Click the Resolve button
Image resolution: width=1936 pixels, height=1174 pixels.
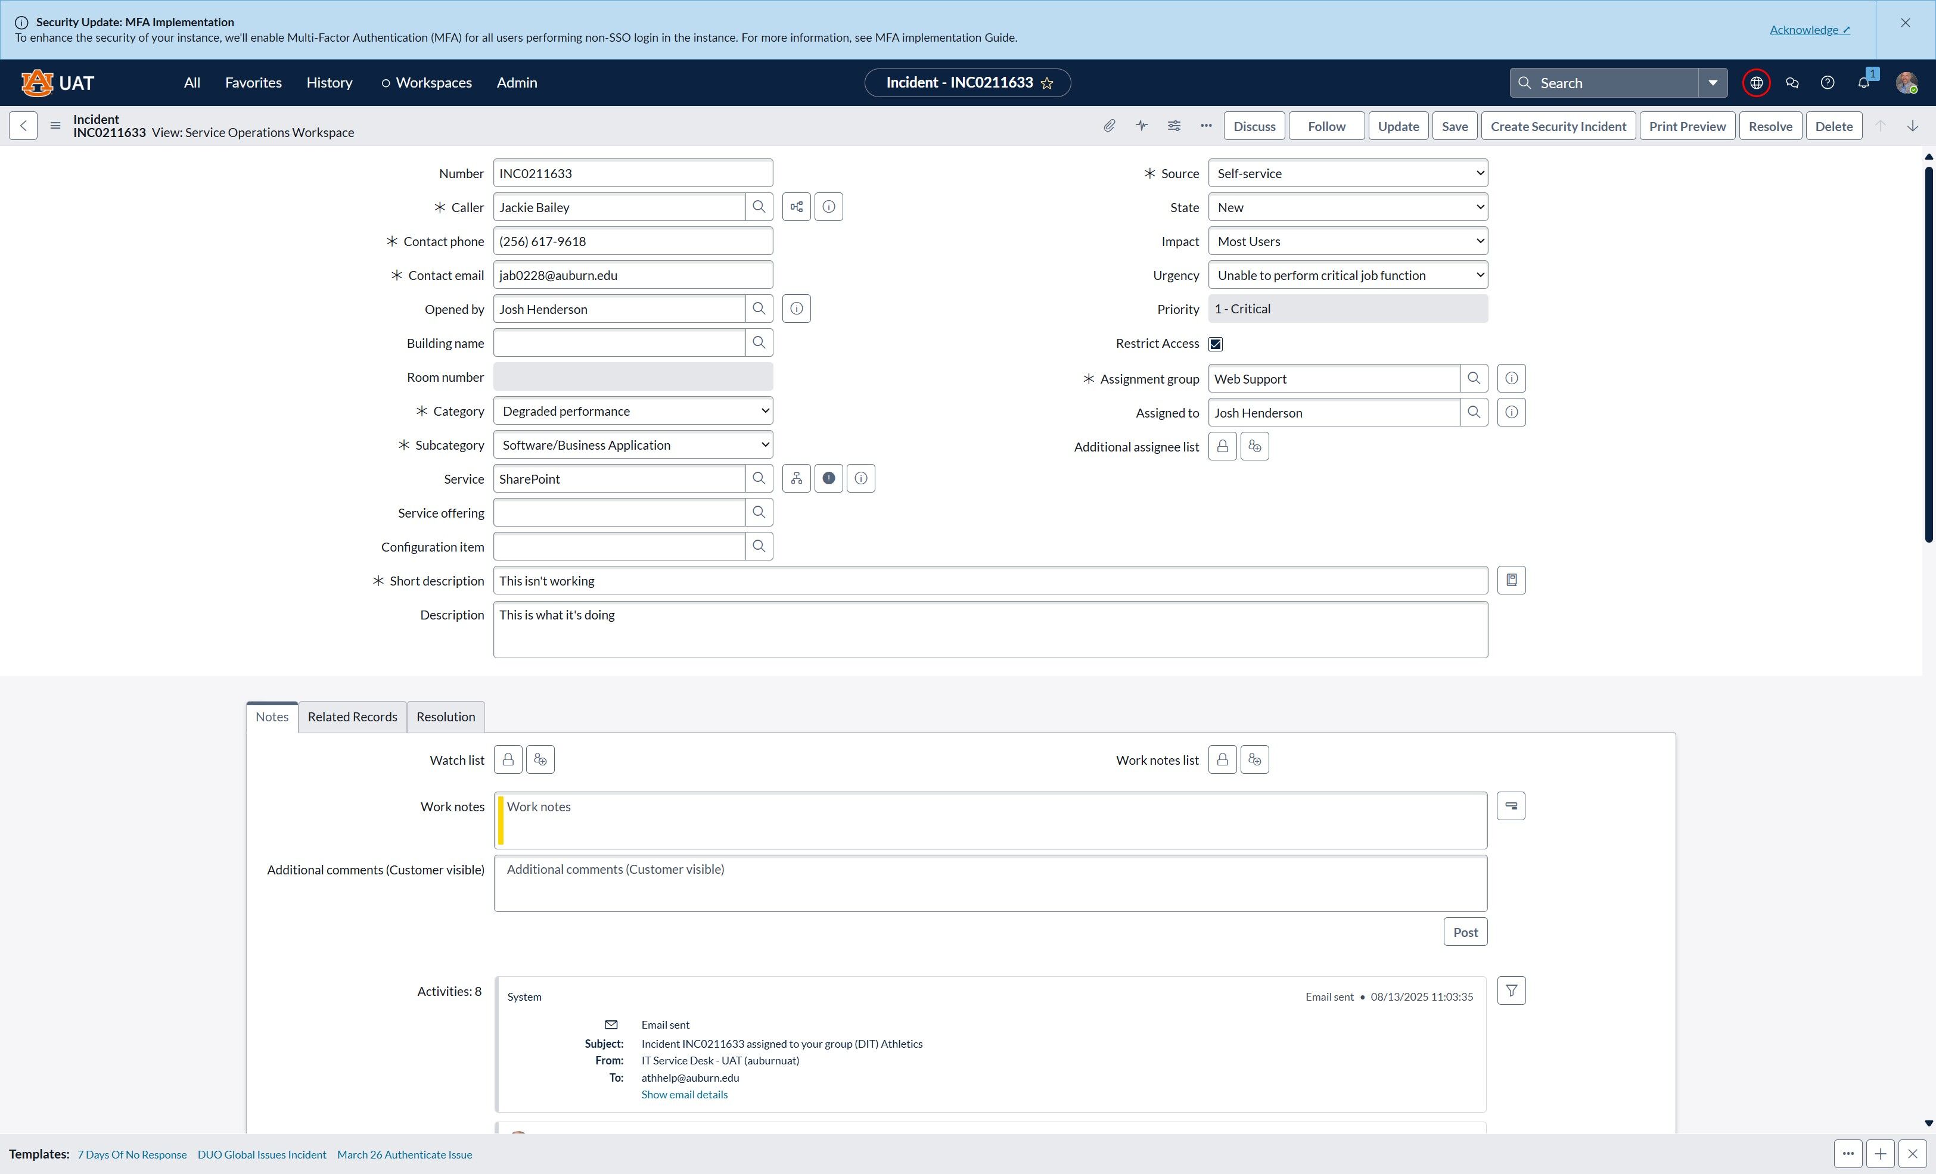1770,126
